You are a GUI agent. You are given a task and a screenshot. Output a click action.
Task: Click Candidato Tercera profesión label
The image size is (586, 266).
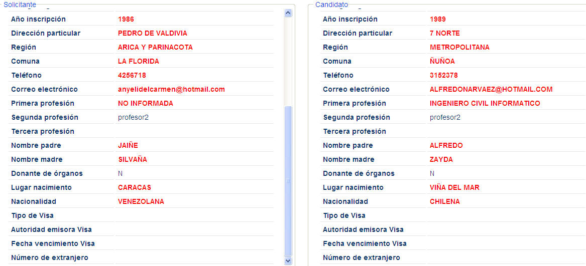(355, 131)
